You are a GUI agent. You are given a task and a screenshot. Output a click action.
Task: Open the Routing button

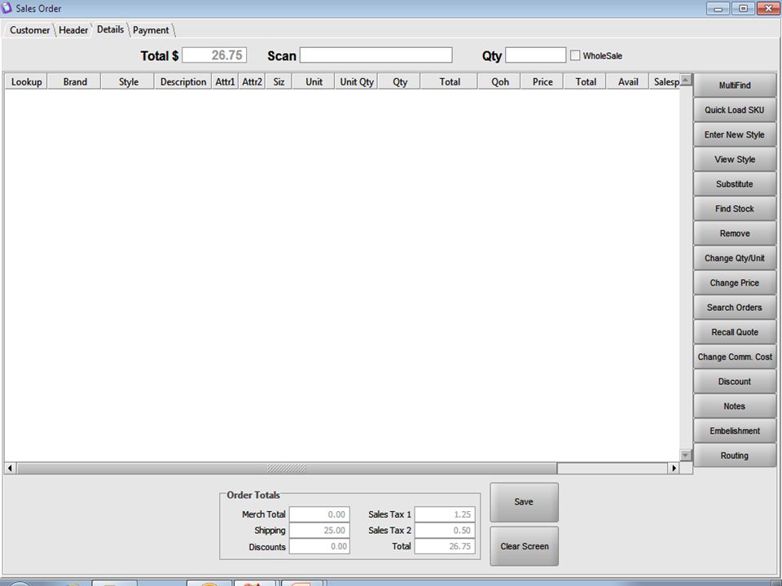[x=735, y=456]
